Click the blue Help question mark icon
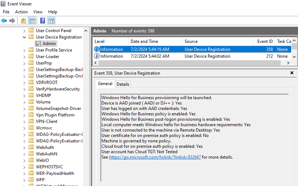Screen dimensions: 298x186 [43, 21]
